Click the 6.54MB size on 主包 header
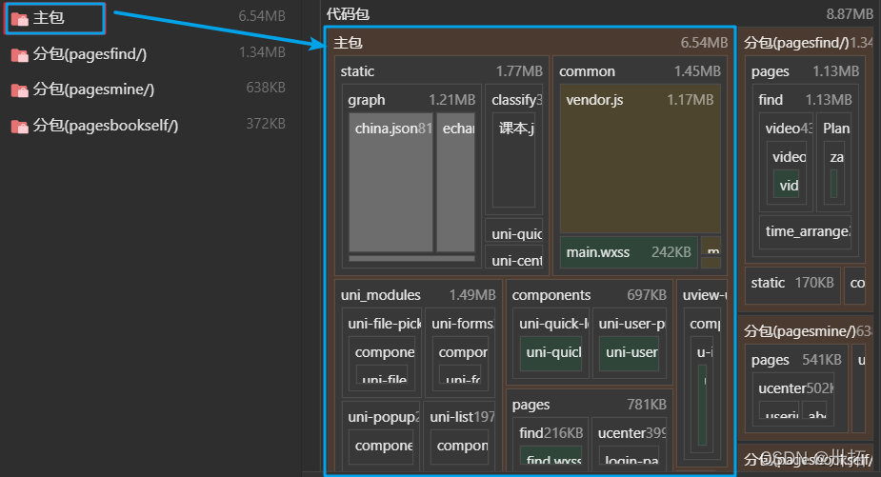Viewport: 881px width, 477px height. click(704, 43)
